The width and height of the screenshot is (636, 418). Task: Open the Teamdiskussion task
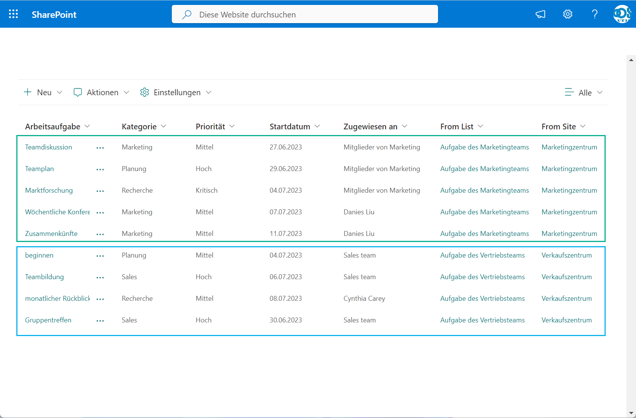pos(49,147)
